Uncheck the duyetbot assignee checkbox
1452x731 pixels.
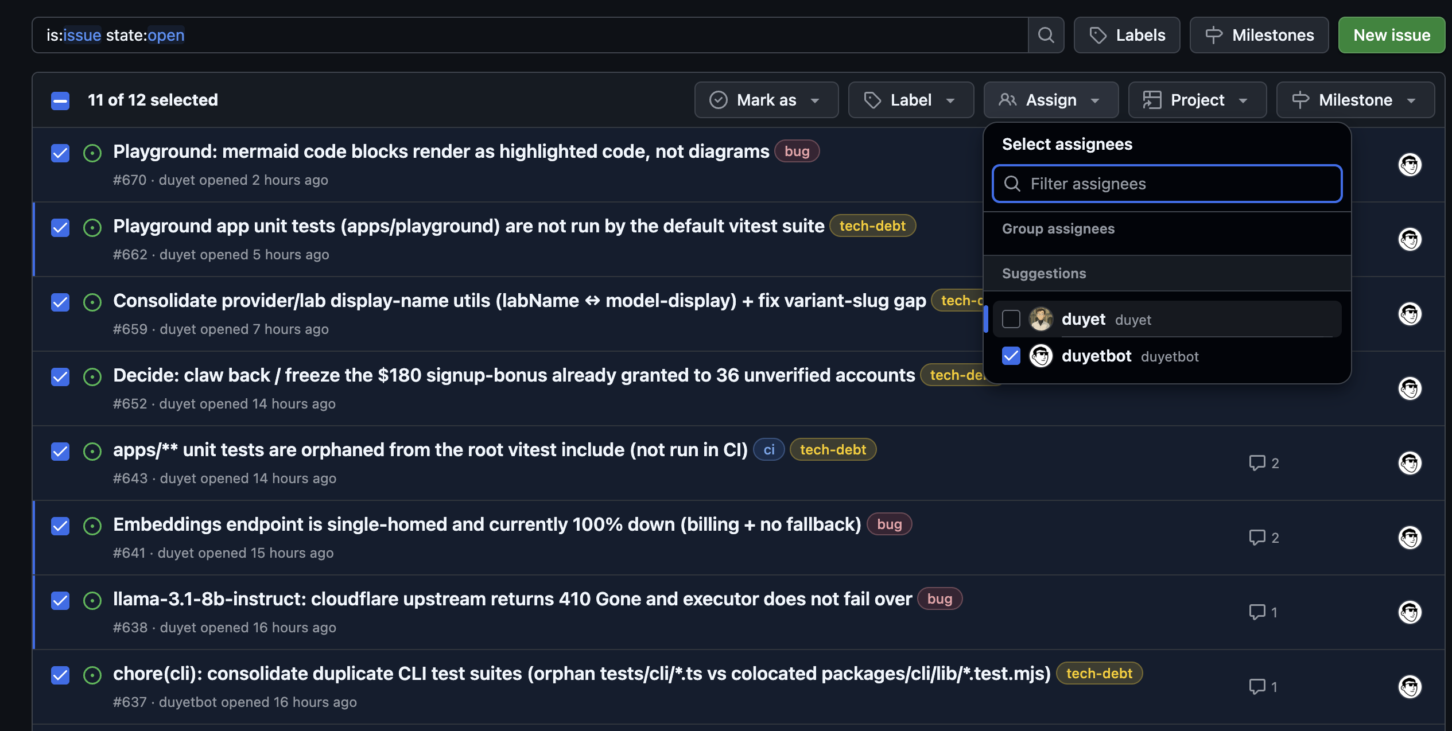coord(1011,356)
